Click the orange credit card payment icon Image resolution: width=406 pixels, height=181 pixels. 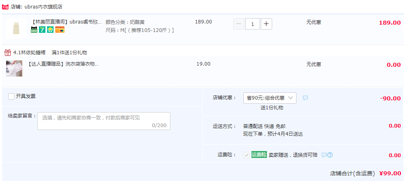pos(60,30)
